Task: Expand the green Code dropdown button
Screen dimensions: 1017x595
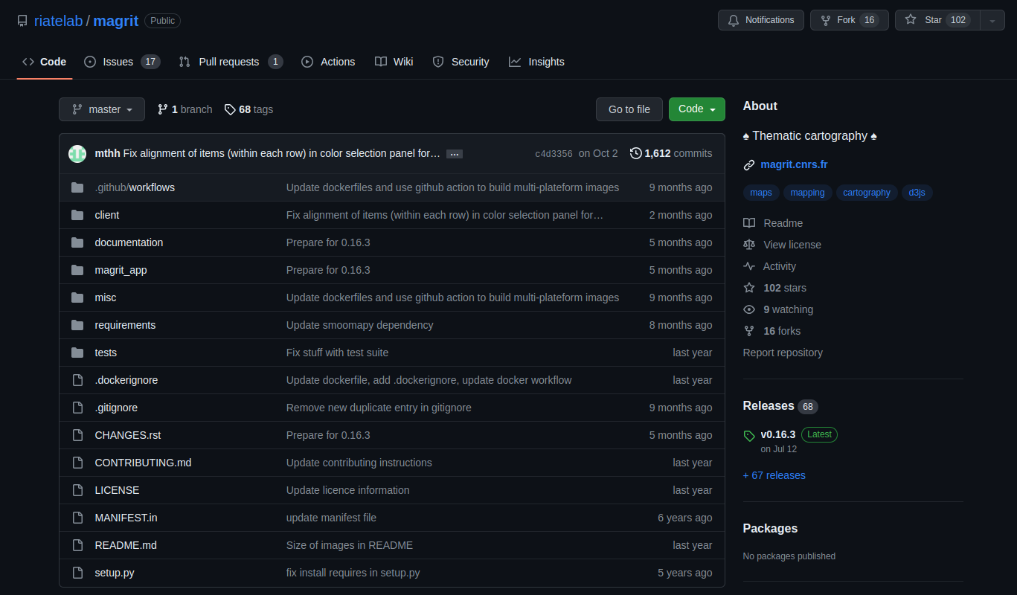Action: tap(696, 109)
